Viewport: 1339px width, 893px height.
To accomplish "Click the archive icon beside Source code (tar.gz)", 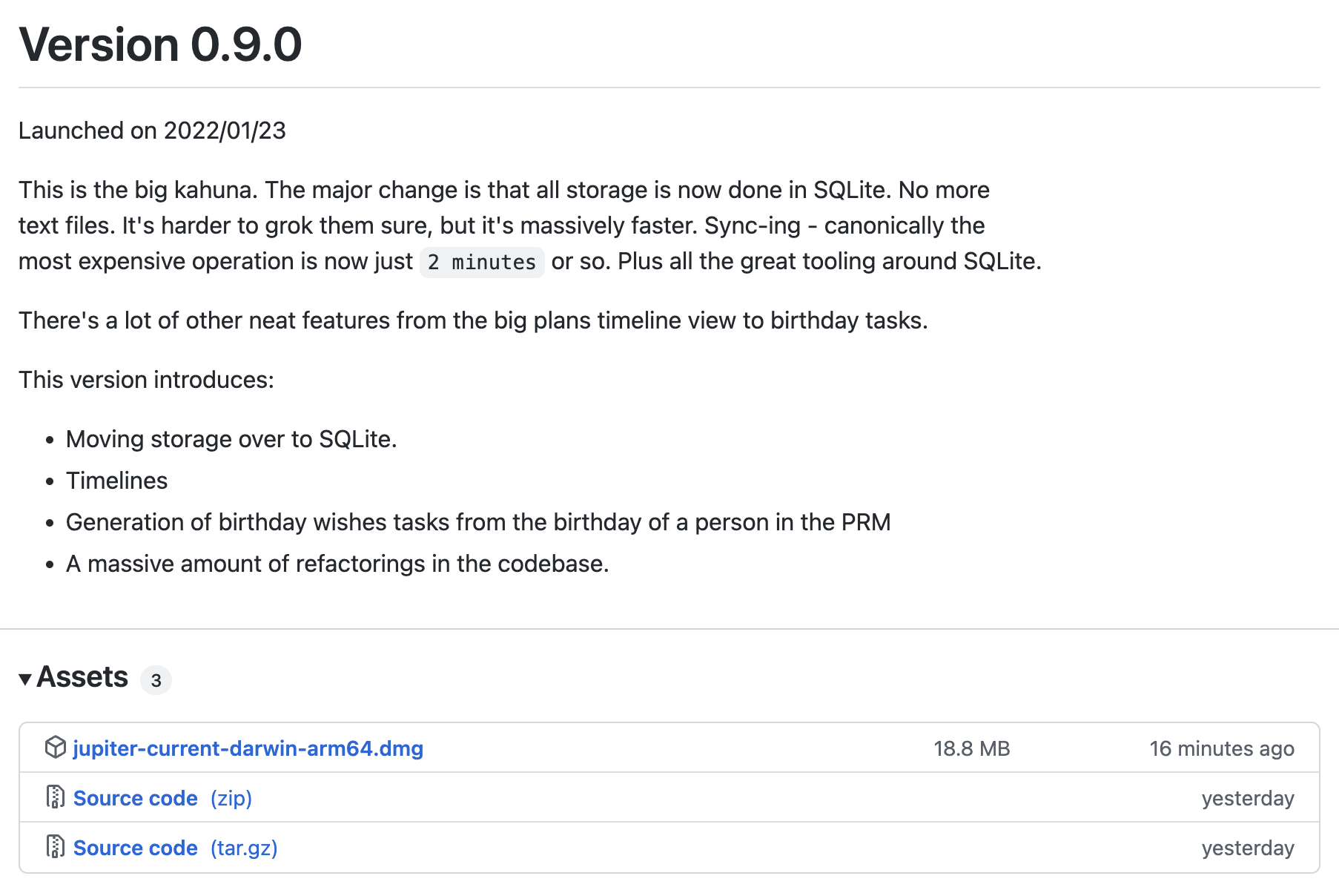I will click(56, 847).
